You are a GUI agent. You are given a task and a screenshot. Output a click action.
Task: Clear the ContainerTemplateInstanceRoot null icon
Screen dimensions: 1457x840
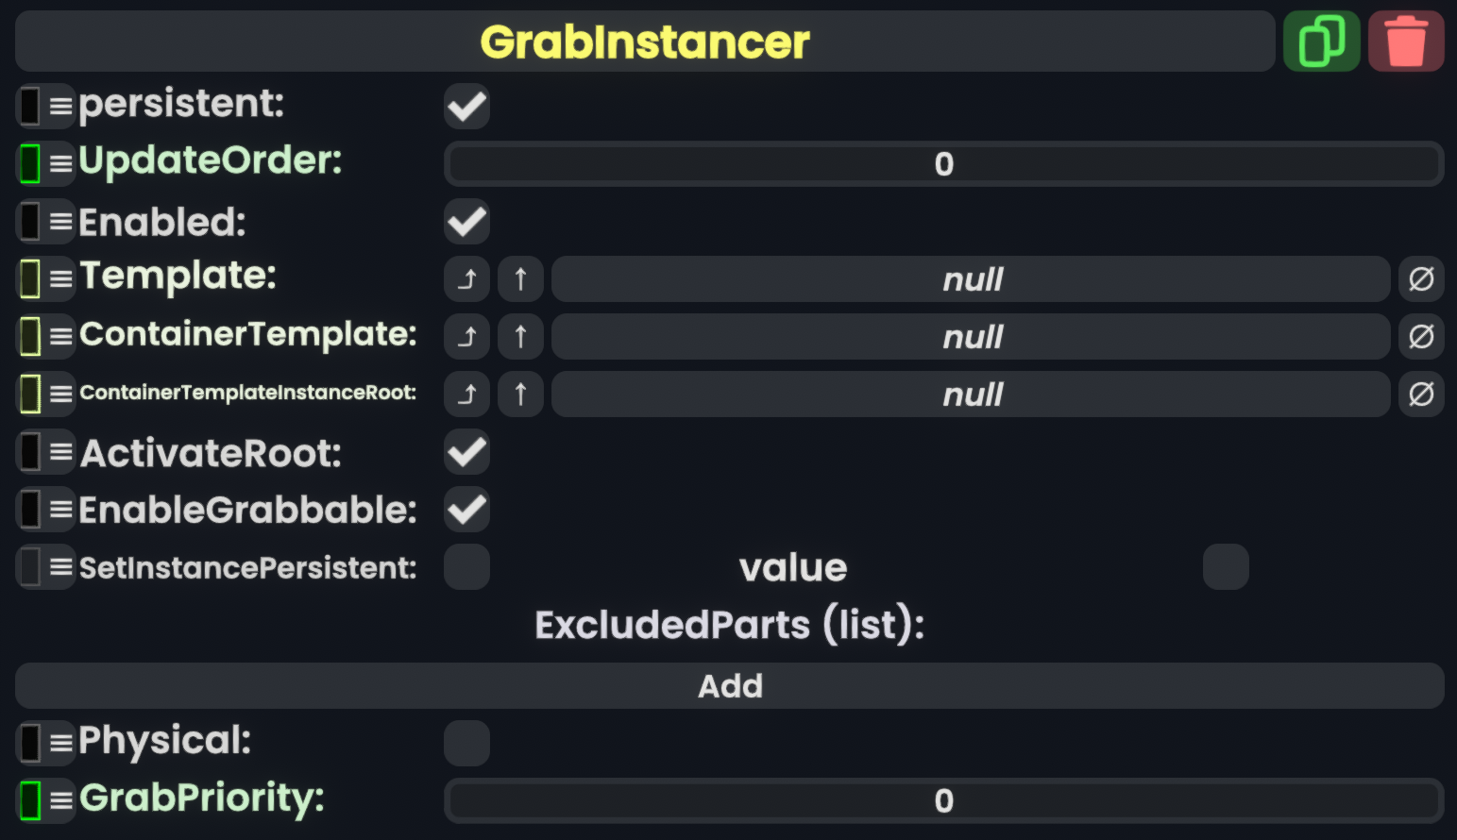click(x=1421, y=395)
